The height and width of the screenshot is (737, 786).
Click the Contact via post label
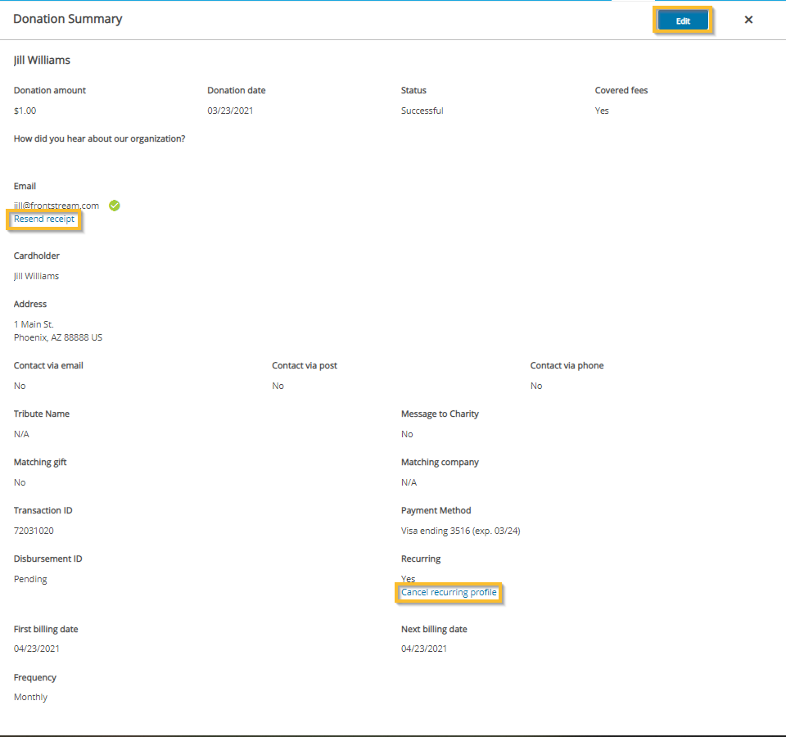[305, 365]
